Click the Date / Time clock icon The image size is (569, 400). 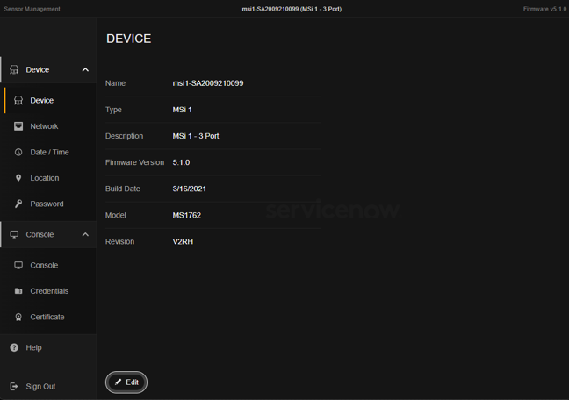coord(18,152)
